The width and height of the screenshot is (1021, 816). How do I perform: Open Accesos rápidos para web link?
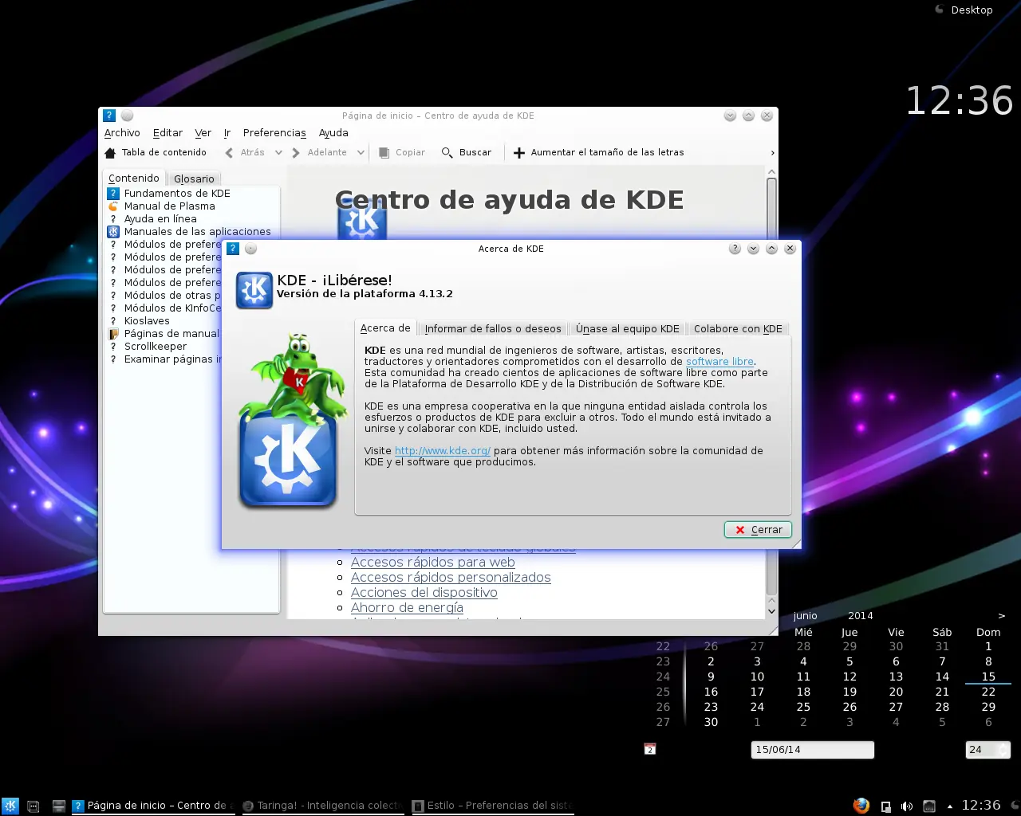coord(433,563)
